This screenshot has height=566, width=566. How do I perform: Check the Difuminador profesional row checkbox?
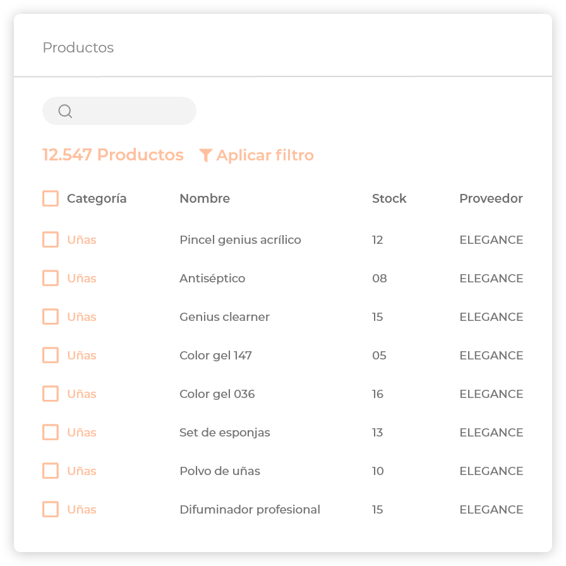[50, 509]
